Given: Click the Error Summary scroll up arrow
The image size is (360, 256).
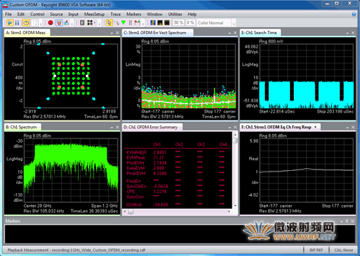Looking at the screenshot, I should coord(235,135).
